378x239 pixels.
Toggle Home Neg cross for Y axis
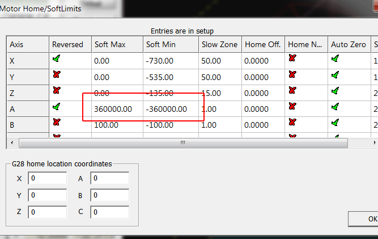coord(292,74)
